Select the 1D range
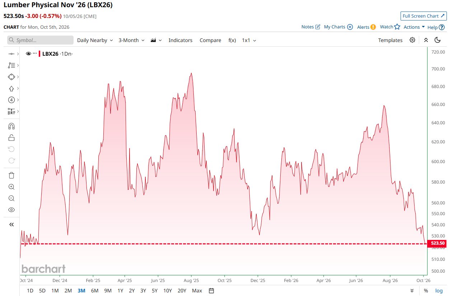449x296 pixels. (x=30, y=291)
